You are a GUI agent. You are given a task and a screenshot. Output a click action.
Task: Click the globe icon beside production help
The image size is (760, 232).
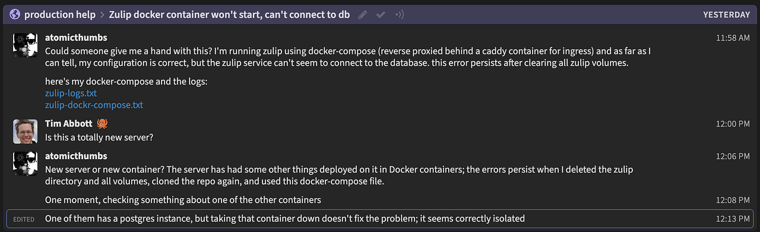coord(15,14)
